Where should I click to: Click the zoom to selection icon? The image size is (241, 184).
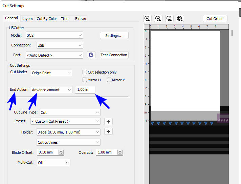[x=169, y=19]
